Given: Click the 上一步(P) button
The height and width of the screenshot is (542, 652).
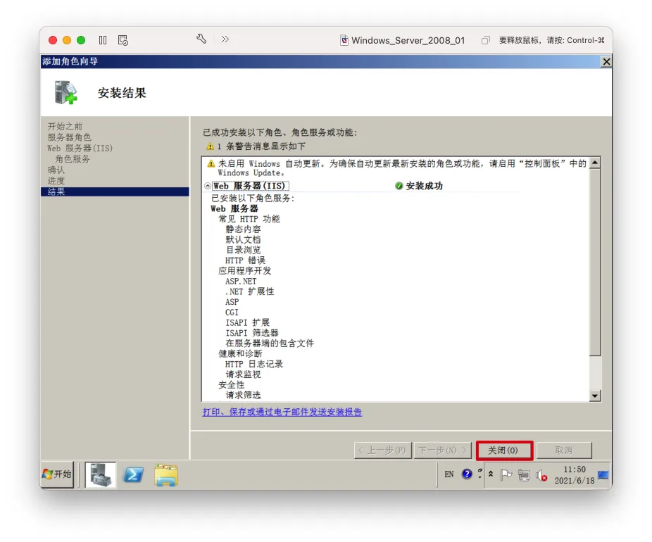Looking at the screenshot, I should (382, 450).
